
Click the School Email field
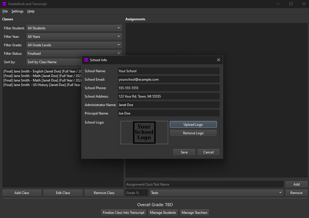[x=169, y=80]
